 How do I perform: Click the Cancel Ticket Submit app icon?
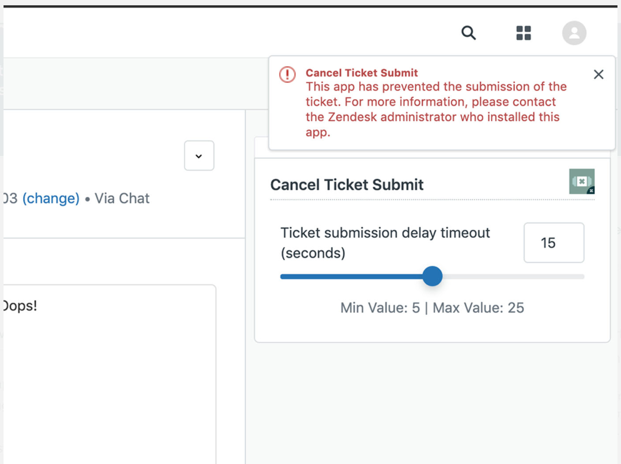point(582,181)
